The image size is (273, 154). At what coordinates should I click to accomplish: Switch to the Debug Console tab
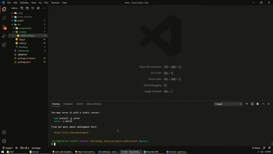pyautogui.click(x=94, y=104)
